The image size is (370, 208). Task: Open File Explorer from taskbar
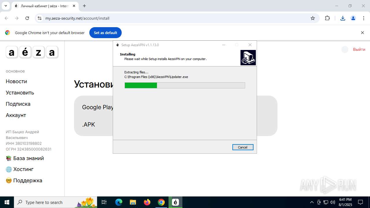pos(133,202)
